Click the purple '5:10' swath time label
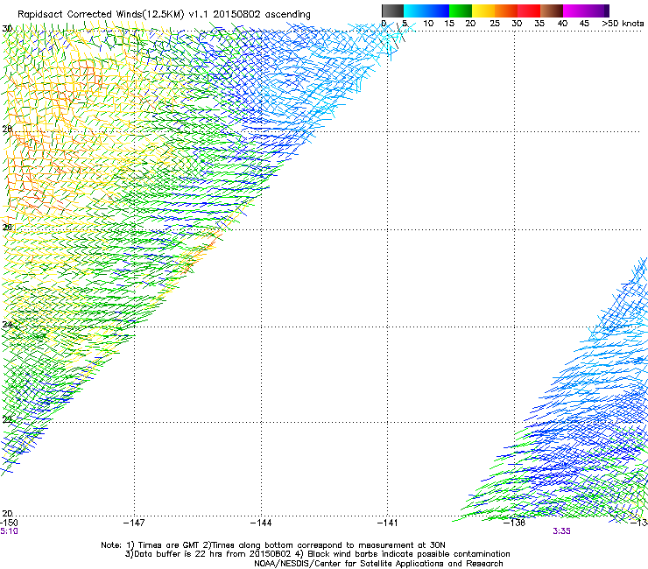 (9, 531)
